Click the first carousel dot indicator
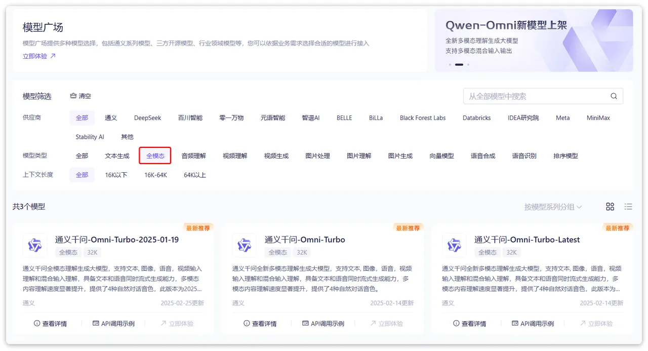Screen dimensions: 648x351 point(450,64)
